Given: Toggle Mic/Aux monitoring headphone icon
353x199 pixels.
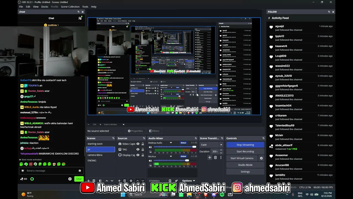Looking at the screenshot, I should pyautogui.click(x=150, y=165).
